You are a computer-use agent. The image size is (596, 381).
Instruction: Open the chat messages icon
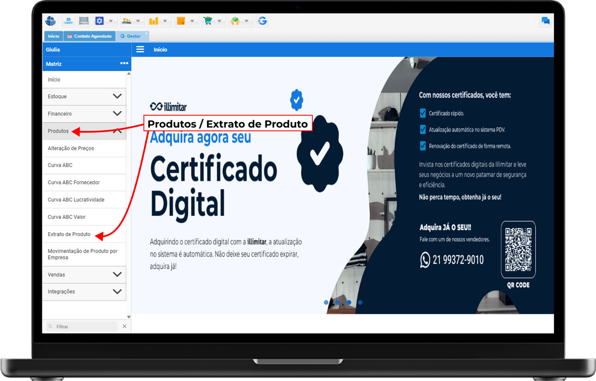[545, 21]
